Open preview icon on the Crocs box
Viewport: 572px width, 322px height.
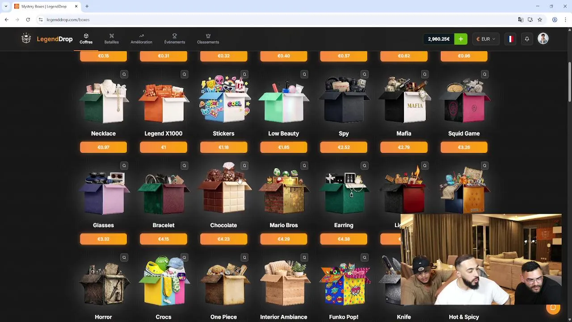[x=184, y=258]
